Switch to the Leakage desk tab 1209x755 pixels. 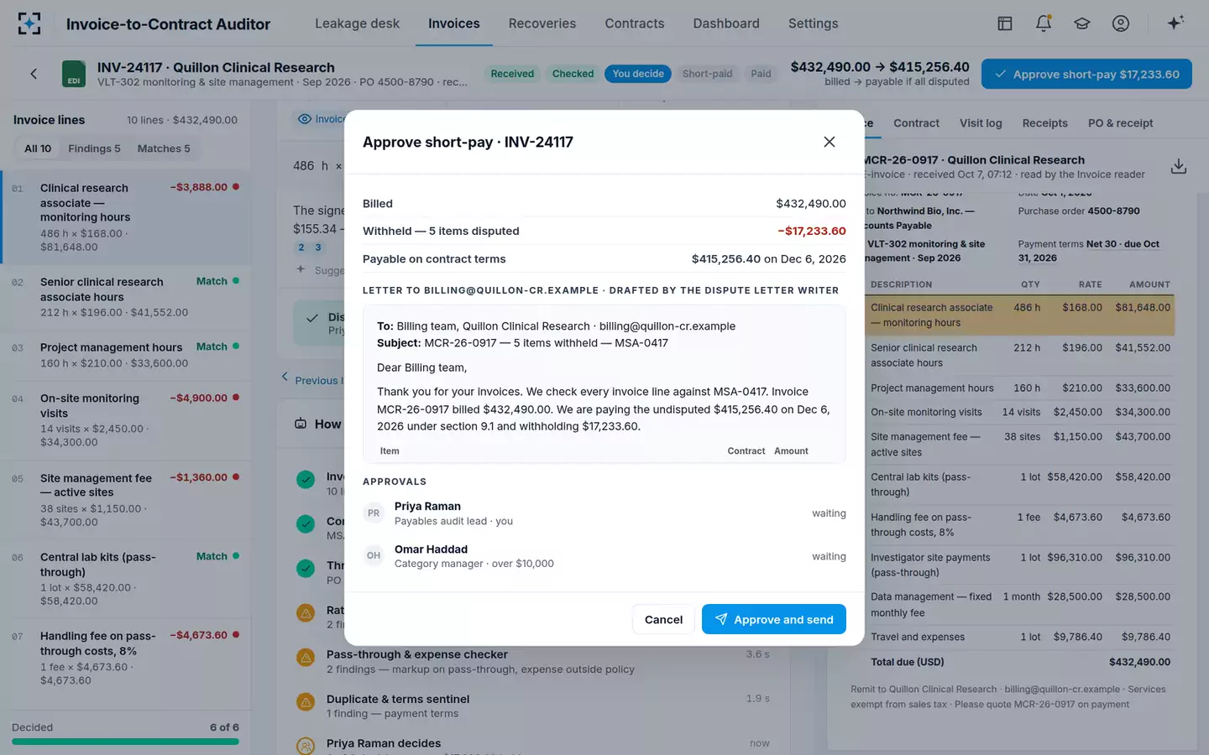click(x=357, y=23)
